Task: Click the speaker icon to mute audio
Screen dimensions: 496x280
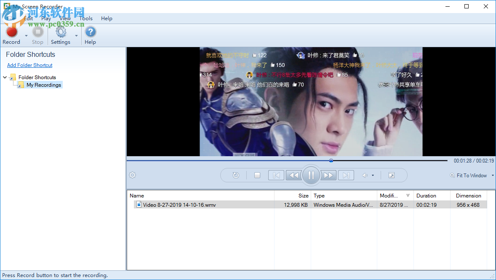Action: 365,175
